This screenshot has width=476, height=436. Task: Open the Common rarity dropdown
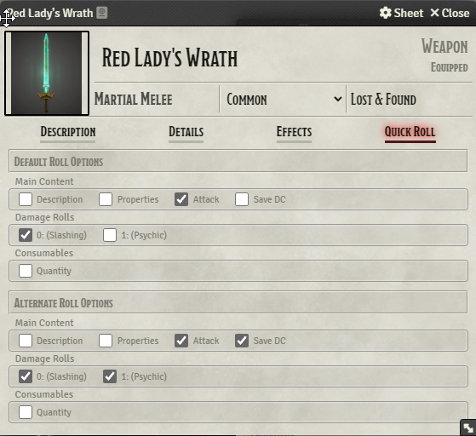click(x=284, y=100)
